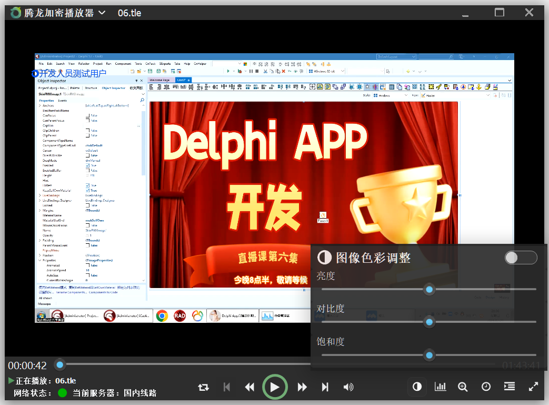This screenshot has width=549, height=405.
Task: Enable the 图像色彩调整 switch
Action: point(521,258)
